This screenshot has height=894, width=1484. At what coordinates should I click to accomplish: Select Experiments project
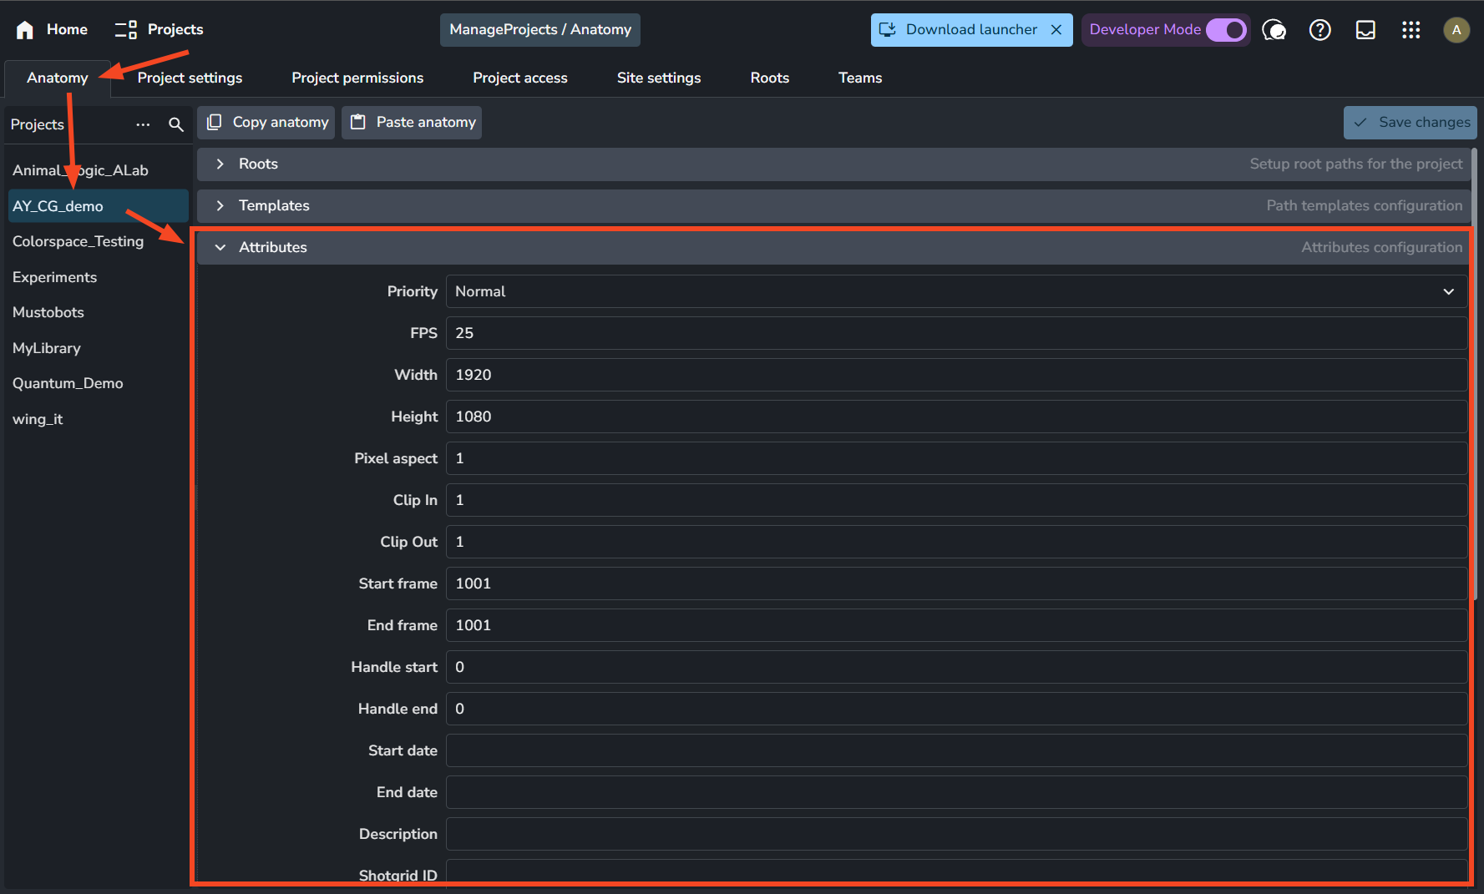98,277
